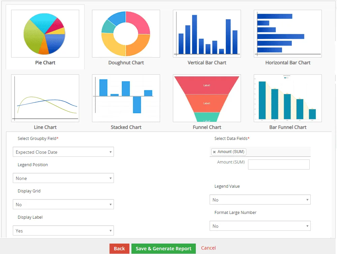Select the Pie Chart thumbnail
The image size is (337, 254).
click(x=45, y=34)
